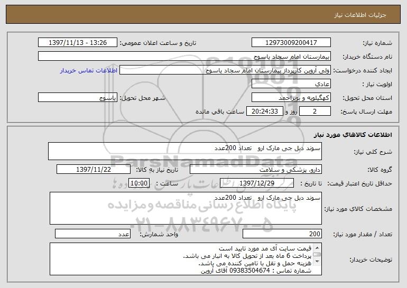This screenshot has width=407, height=288.
Task: Click delivery city field یاسوج
Action: coord(78,98)
